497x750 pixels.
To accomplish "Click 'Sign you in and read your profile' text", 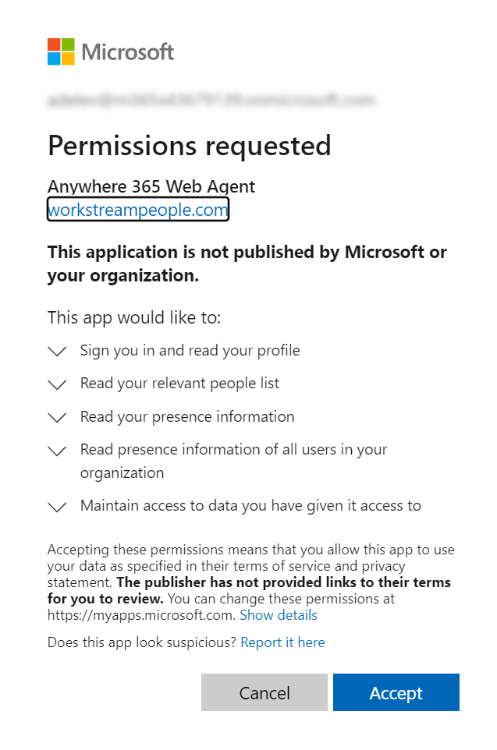I will [x=190, y=351].
